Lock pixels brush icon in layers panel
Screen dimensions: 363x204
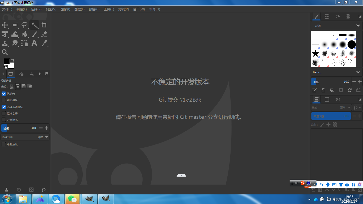point(322,124)
